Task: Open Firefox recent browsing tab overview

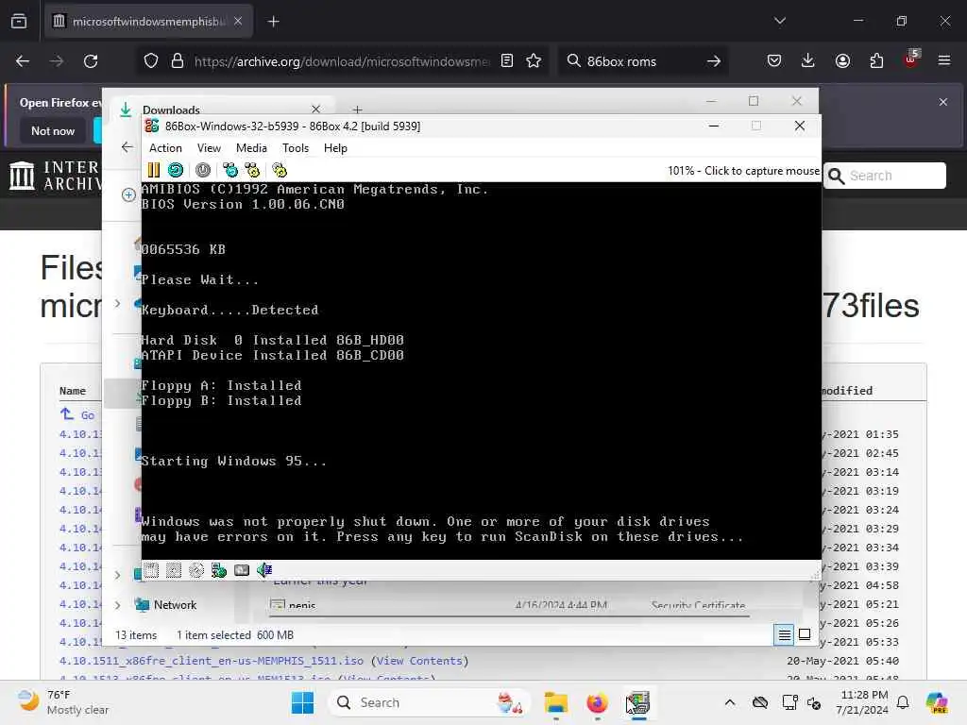Action: (19, 21)
